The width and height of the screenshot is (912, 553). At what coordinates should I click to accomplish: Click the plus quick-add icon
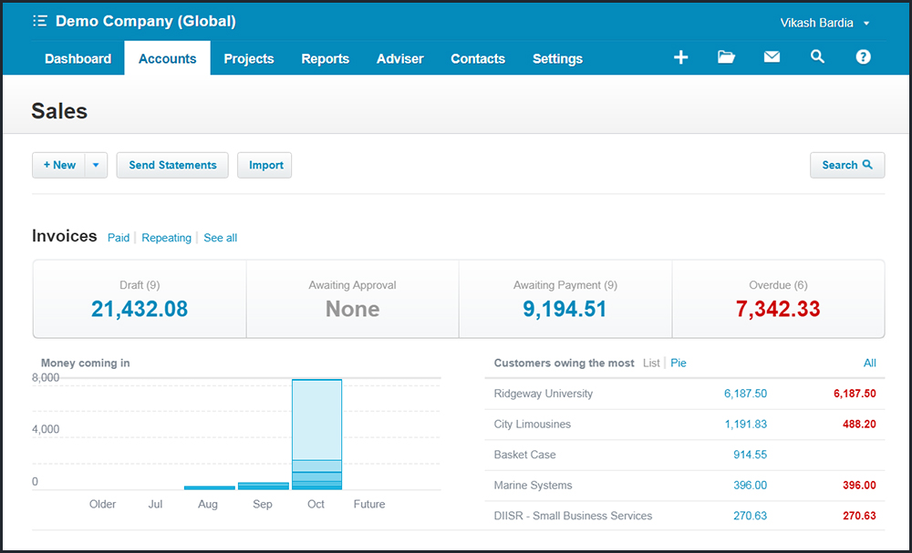(680, 56)
